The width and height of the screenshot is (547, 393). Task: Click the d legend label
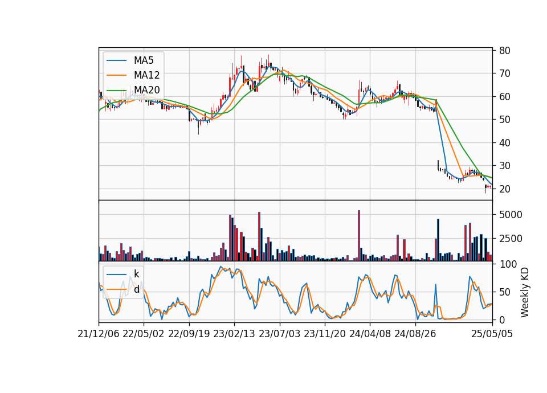(136, 289)
